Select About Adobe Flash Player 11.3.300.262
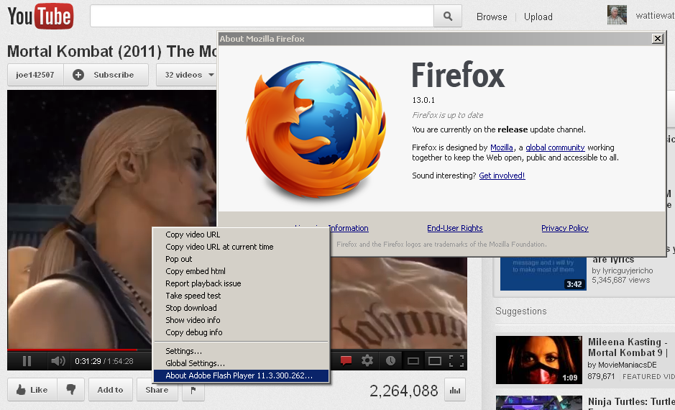675x410 pixels. 241,375
